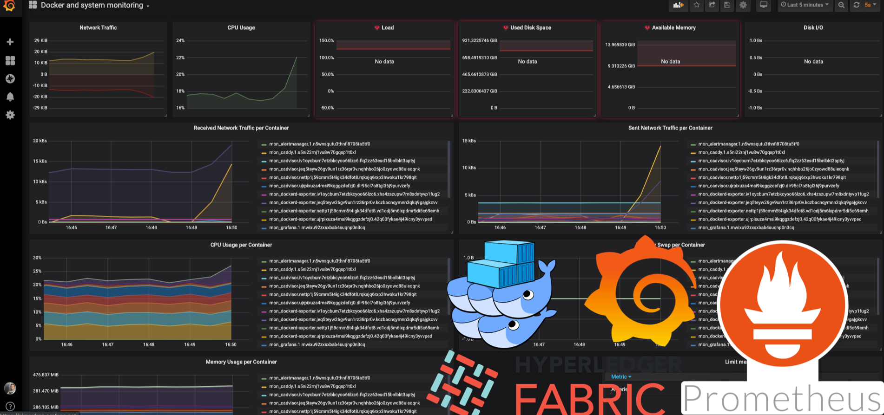
Task: Click 16:48 tick on Received Traffic chart
Action: coord(151,228)
